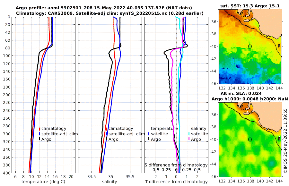The image size is (289, 186).
Task: Click the 'salinity' x-axis label
Action: [x=109, y=182]
